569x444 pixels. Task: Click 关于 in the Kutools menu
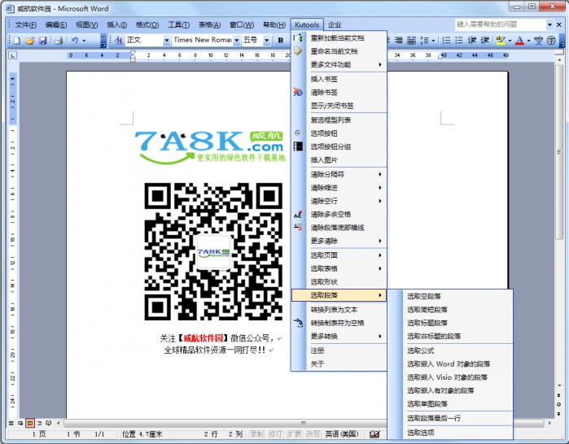pyautogui.click(x=317, y=364)
